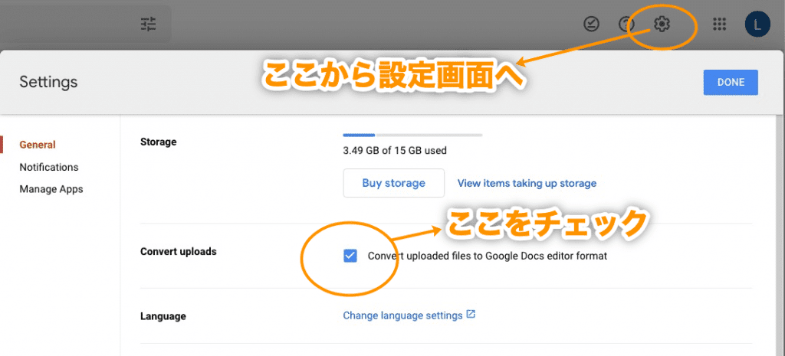Open search options filter icon
785x356 pixels.
(x=148, y=24)
